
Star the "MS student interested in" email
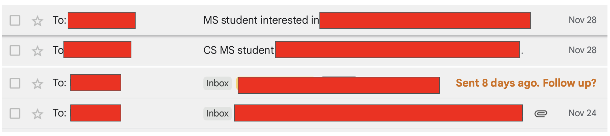tap(37, 21)
